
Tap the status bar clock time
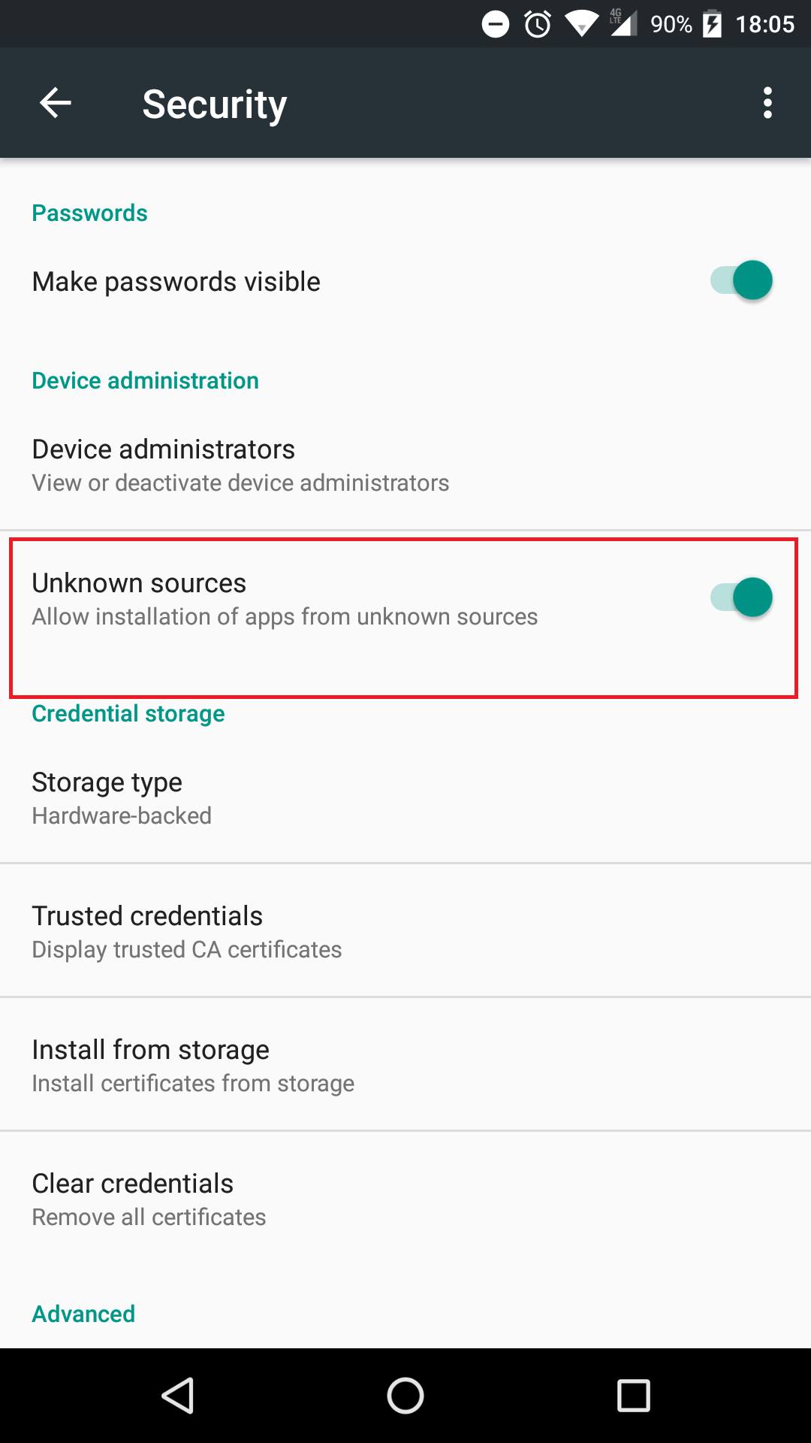click(x=764, y=25)
